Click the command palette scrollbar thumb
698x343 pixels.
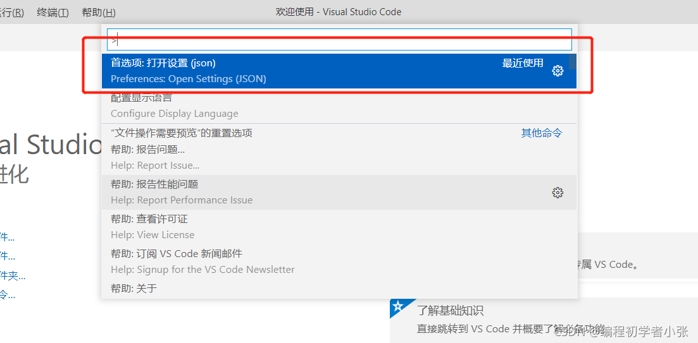tap(573, 61)
